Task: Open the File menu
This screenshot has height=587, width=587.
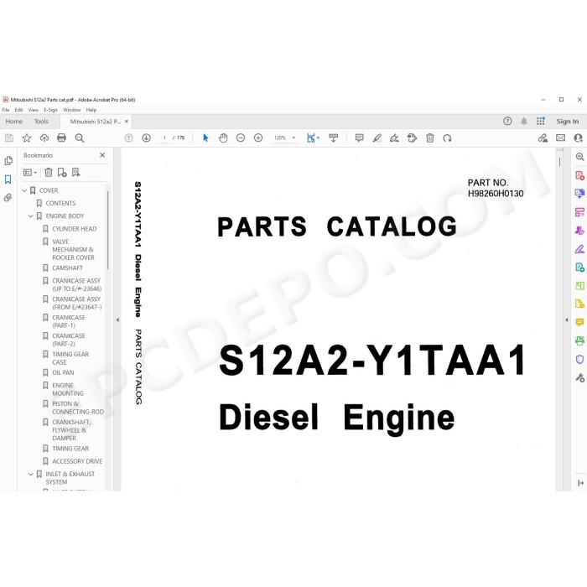Action: (6, 110)
